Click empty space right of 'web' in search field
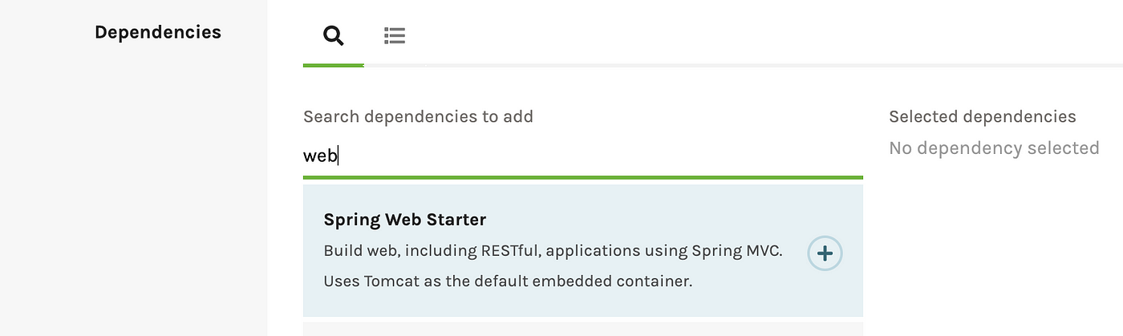 point(602,156)
